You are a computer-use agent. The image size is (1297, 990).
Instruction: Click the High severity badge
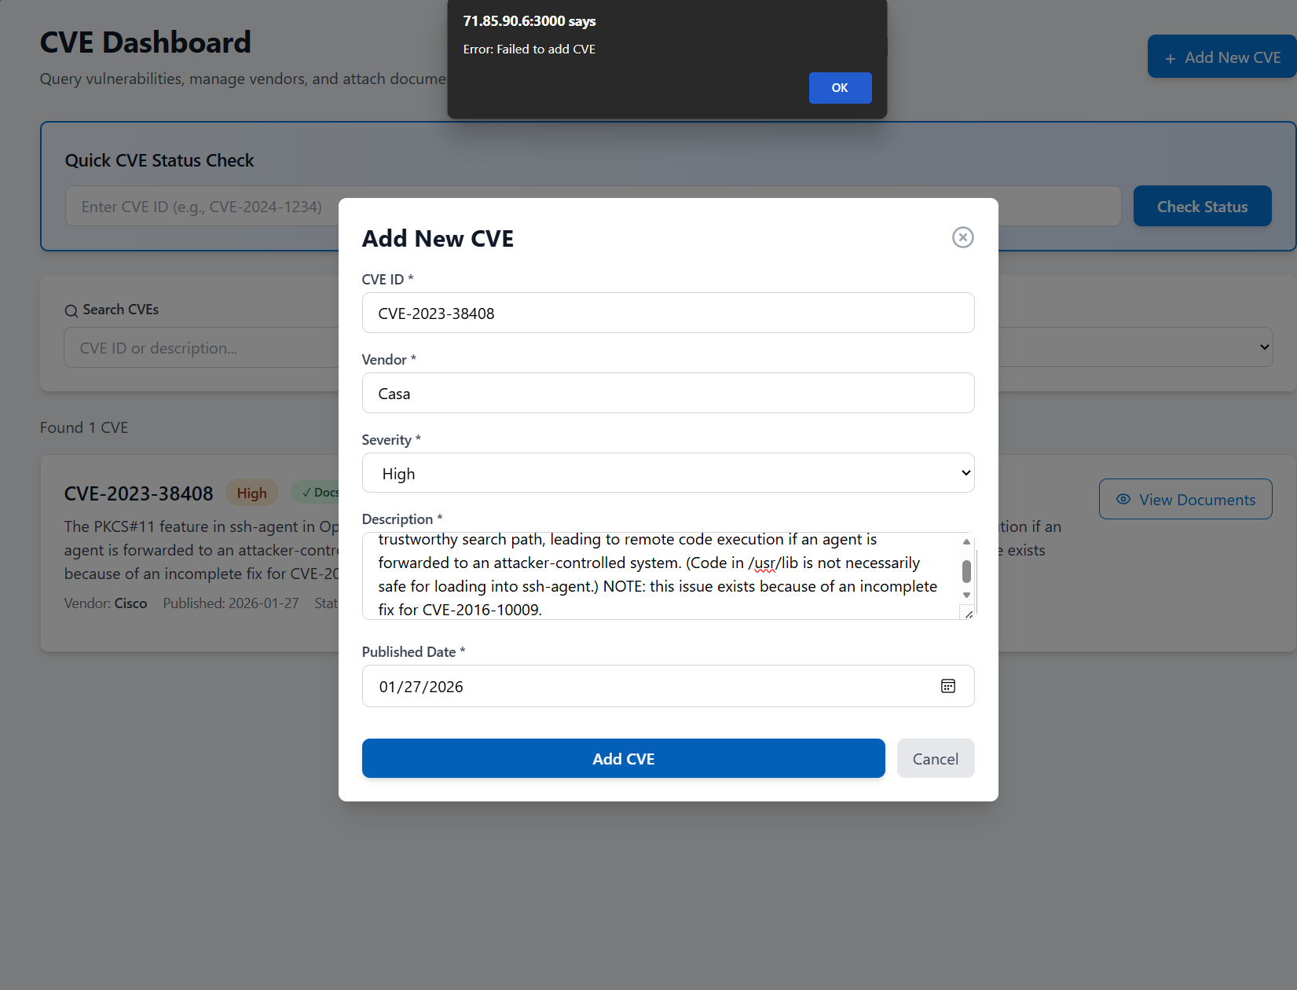click(251, 493)
